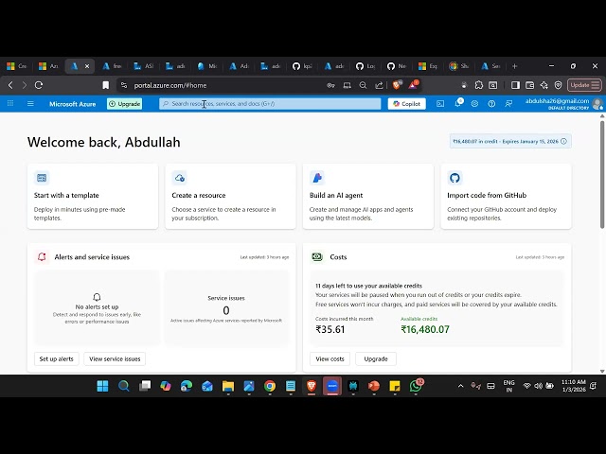Switch to the 'ASI' tab
606x454 pixels.
143,66
